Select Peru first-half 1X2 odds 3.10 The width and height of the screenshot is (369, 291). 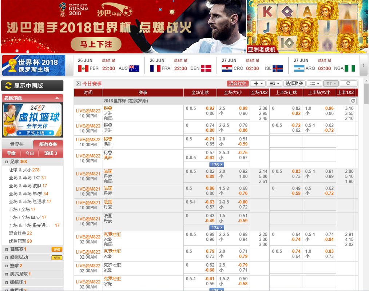point(349,108)
